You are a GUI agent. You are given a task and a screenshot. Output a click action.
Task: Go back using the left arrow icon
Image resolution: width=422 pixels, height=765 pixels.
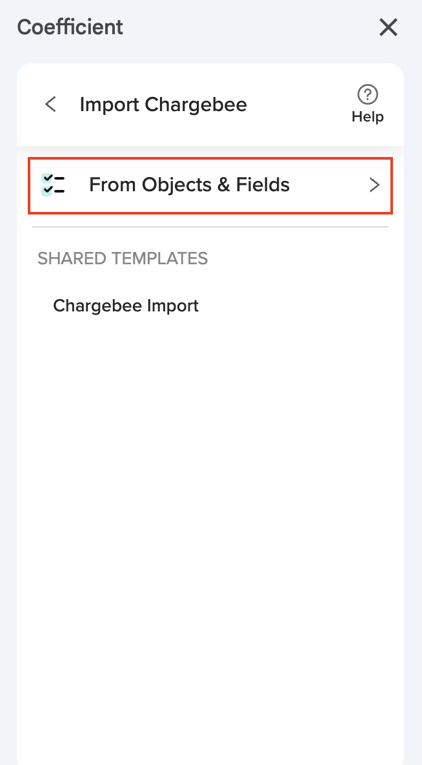(50, 104)
